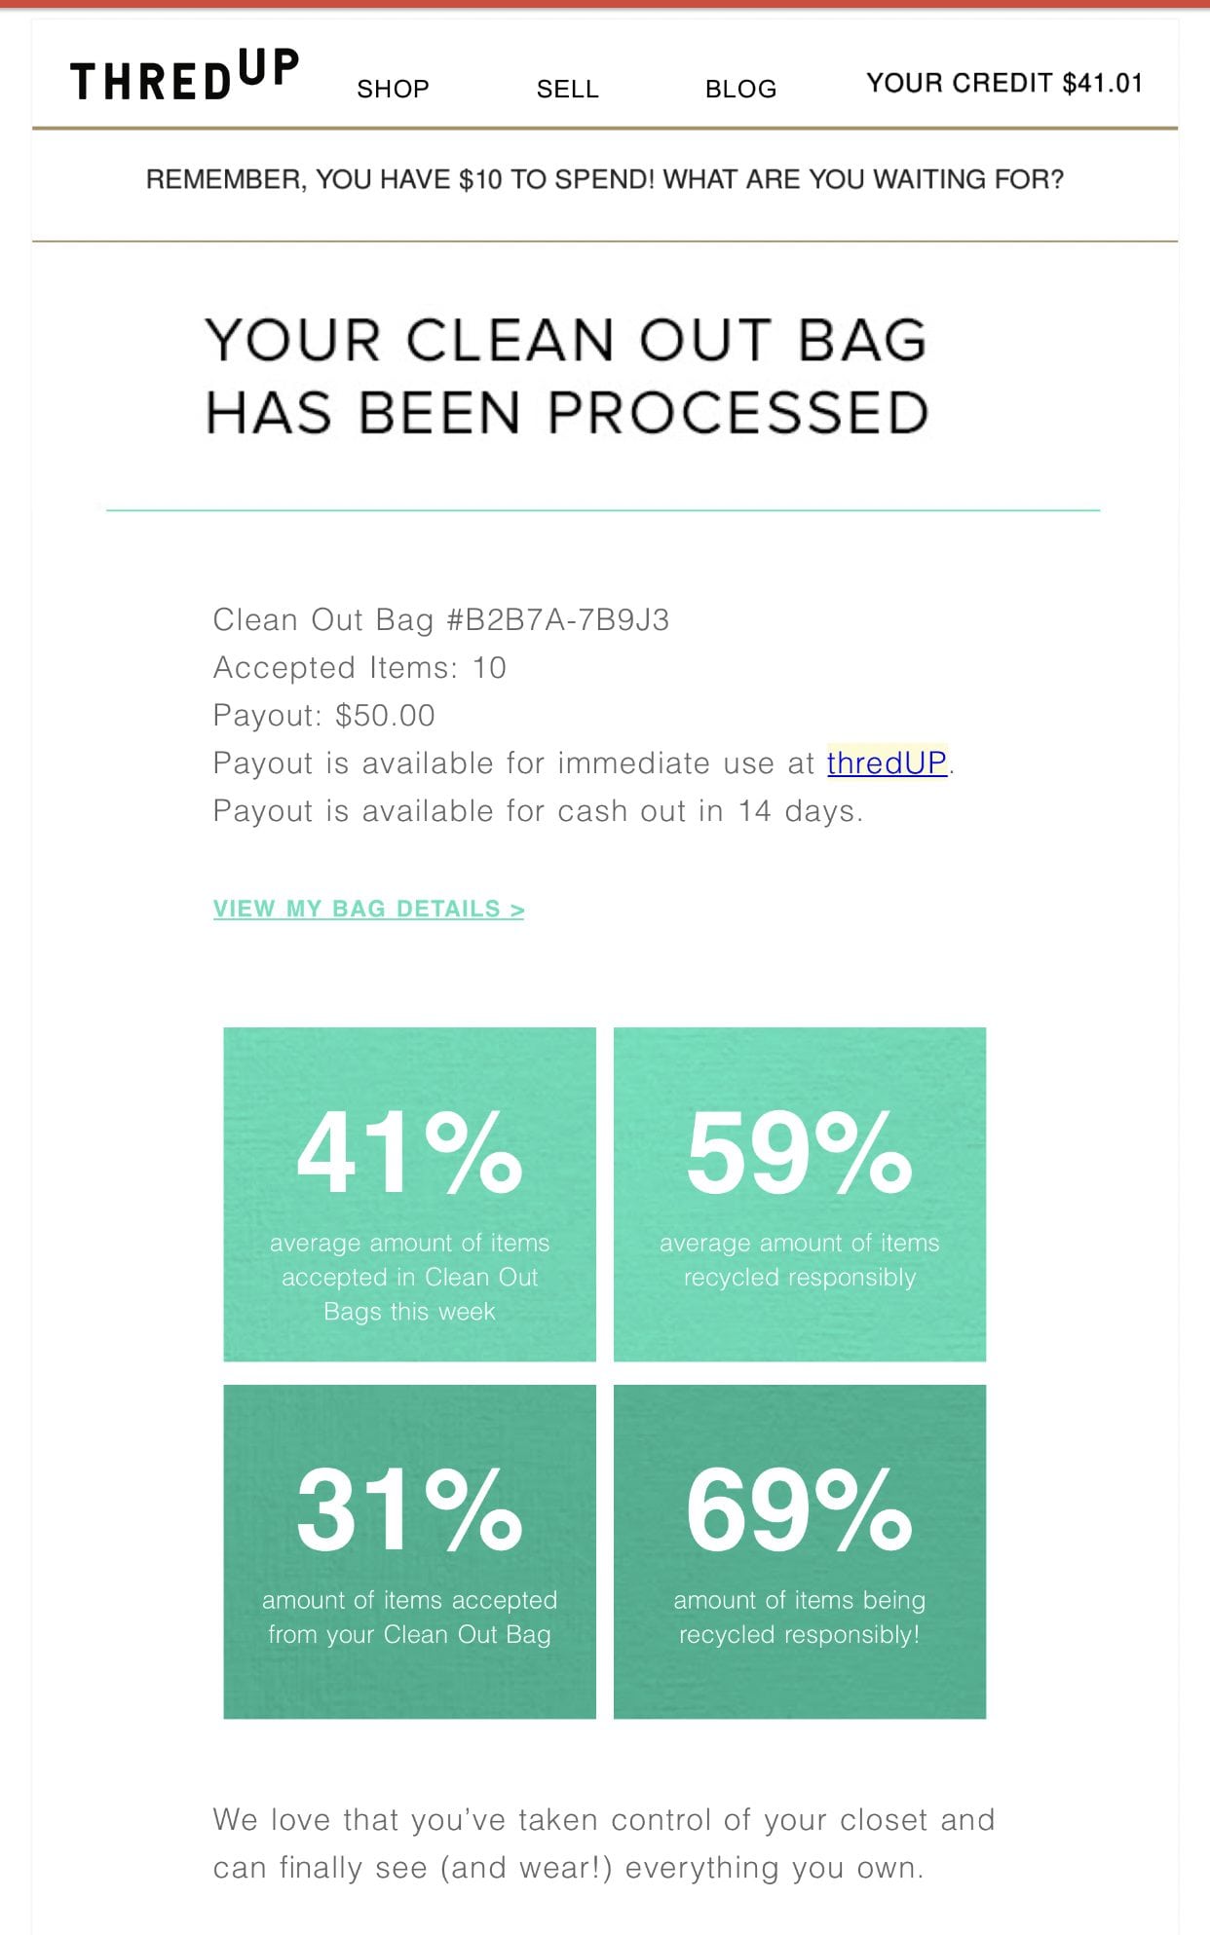Click the 41% accepted items tile
This screenshot has width=1210, height=1935.
[x=409, y=1194]
